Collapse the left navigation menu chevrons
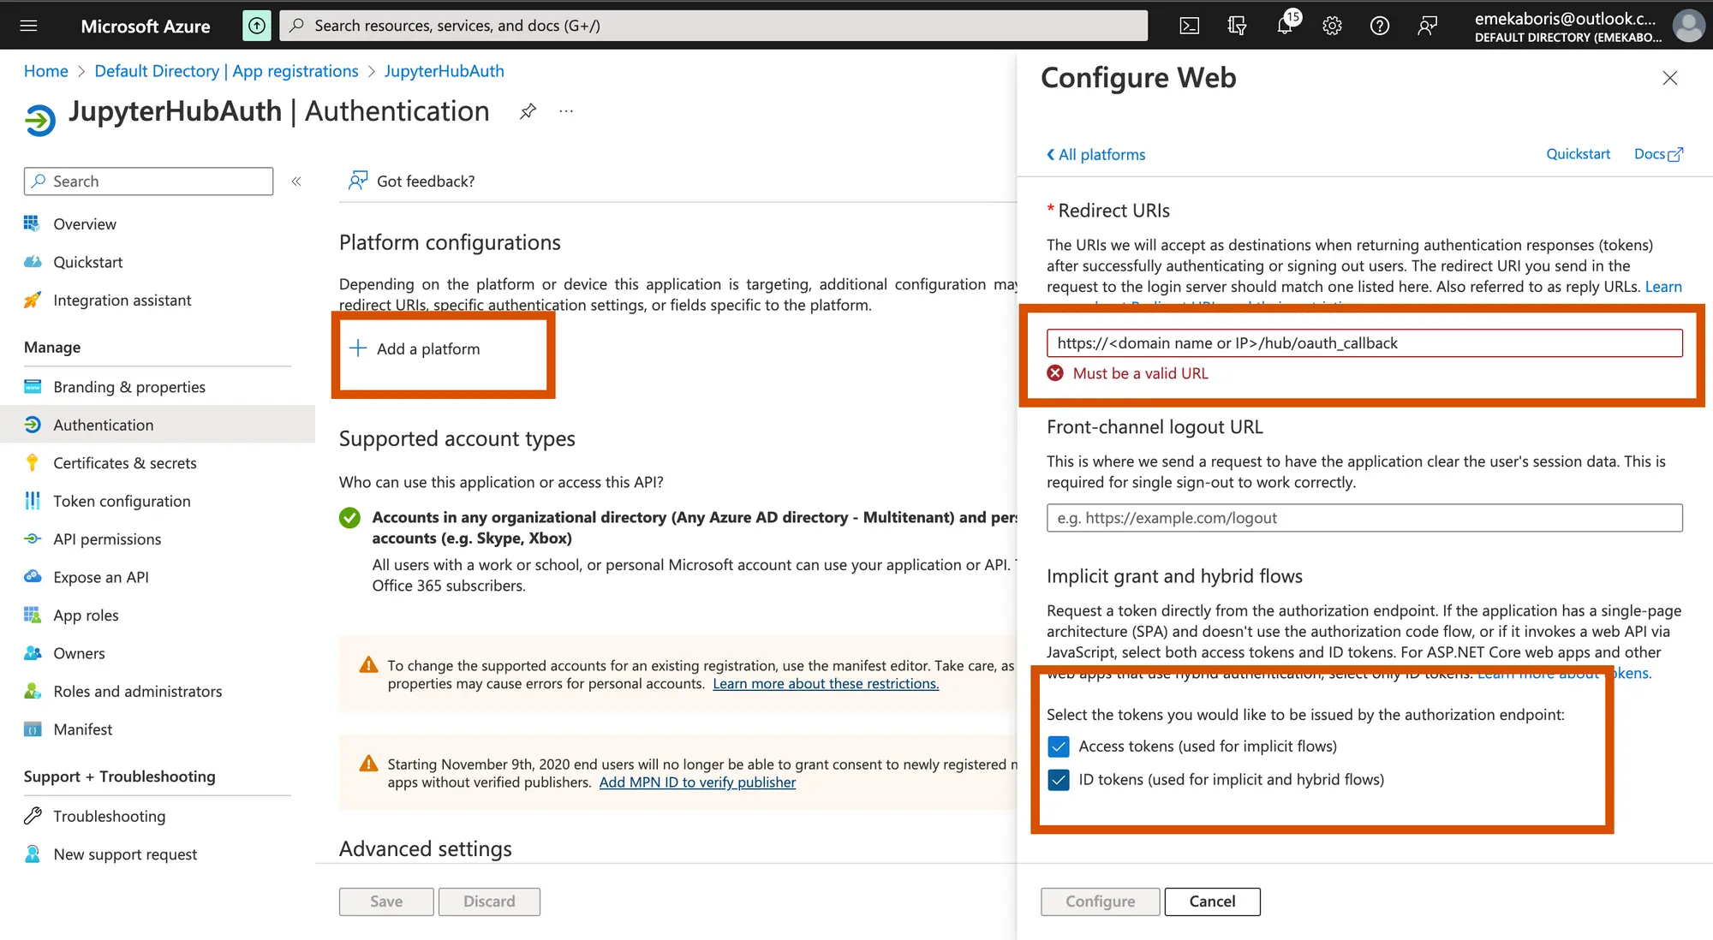Image resolution: width=1713 pixels, height=940 pixels. pos(296,181)
